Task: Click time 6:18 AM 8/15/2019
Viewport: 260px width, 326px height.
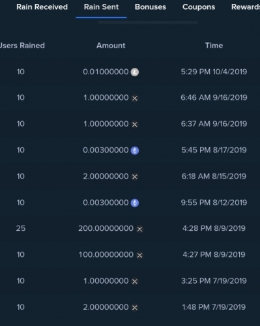Action: (x=214, y=176)
